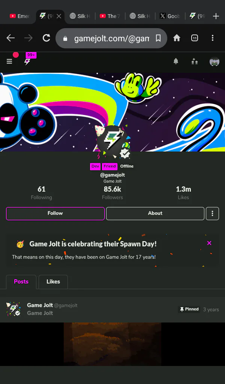Open the tab switcher showing 11 tabs
This screenshot has width=225, height=384.
click(x=195, y=38)
